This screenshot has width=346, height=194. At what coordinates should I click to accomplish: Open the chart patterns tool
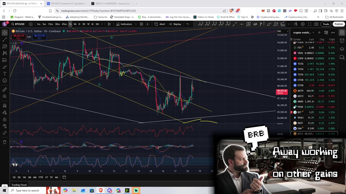(5, 53)
